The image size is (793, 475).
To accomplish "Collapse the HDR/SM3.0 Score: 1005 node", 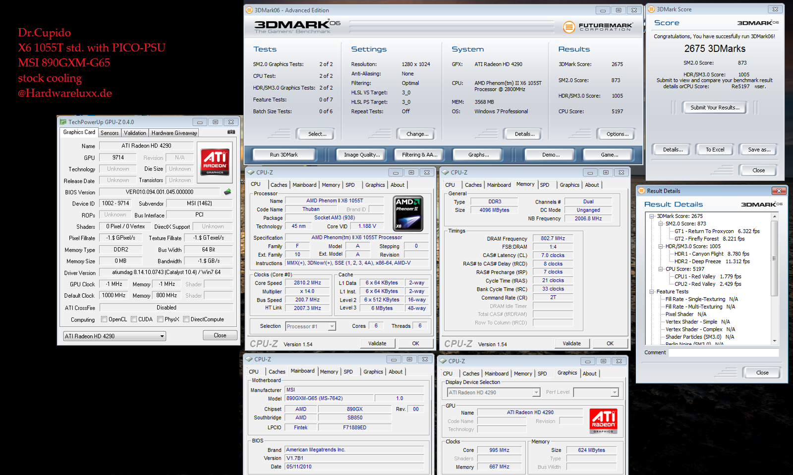I will [x=661, y=247].
